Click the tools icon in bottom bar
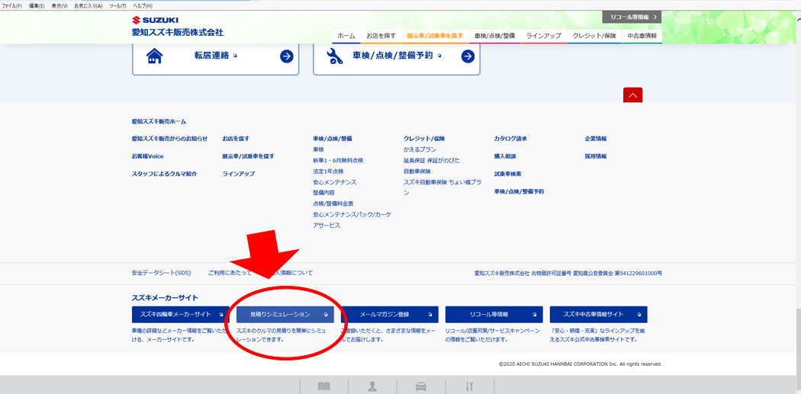The height and width of the screenshot is (394, 801). (x=471, y=386)
